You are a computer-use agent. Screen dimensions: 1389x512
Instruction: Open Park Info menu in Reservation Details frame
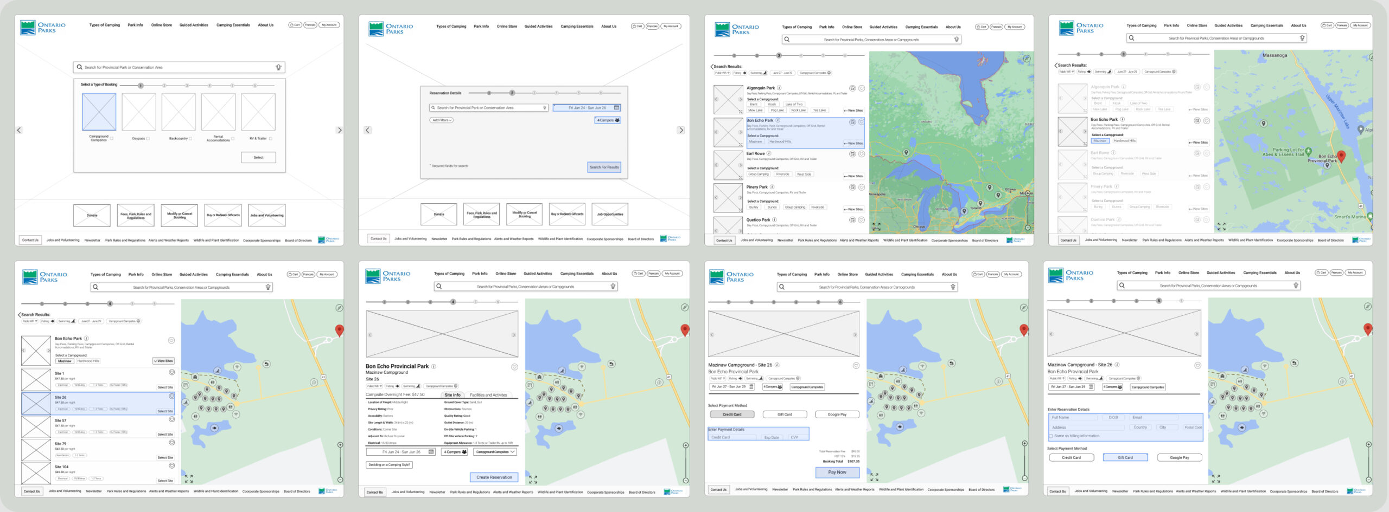[x=481, y=27]
